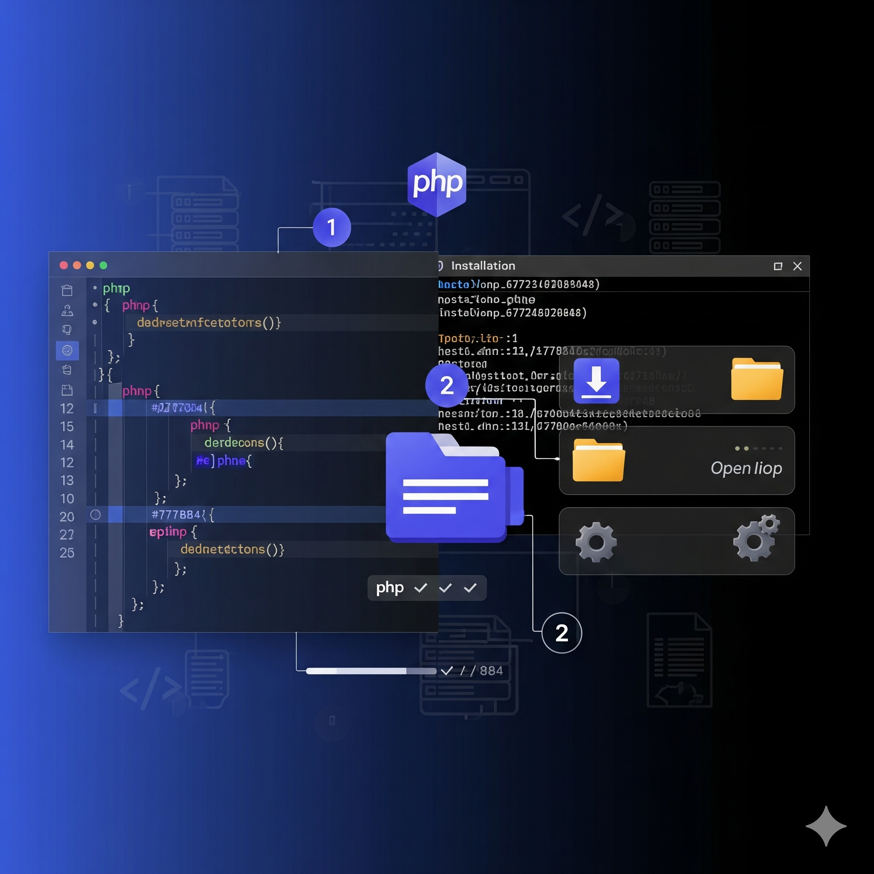Click the checkmark next to / / 884
The width and height of the screenshot is (874, 874).
tap(447, 670)
